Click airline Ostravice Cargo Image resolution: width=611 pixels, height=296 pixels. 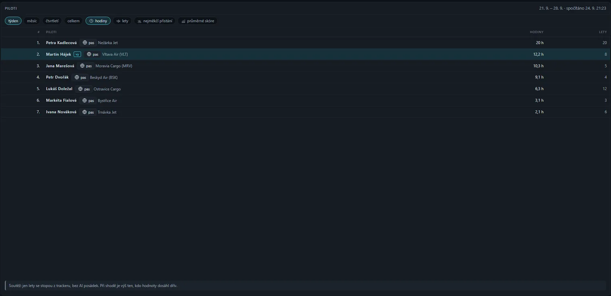click(x=107, y=89)
